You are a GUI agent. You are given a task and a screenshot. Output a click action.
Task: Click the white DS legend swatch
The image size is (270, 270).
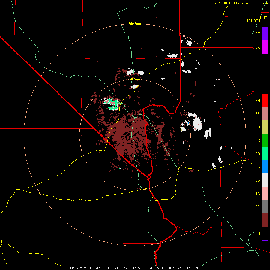[265, 180]
